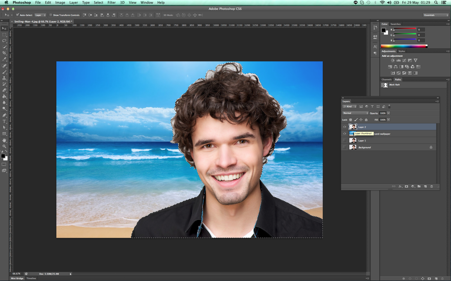Viewport: 451px width, 281px height.
Task: Select the Zoom tool
Action: coord(4,146)
